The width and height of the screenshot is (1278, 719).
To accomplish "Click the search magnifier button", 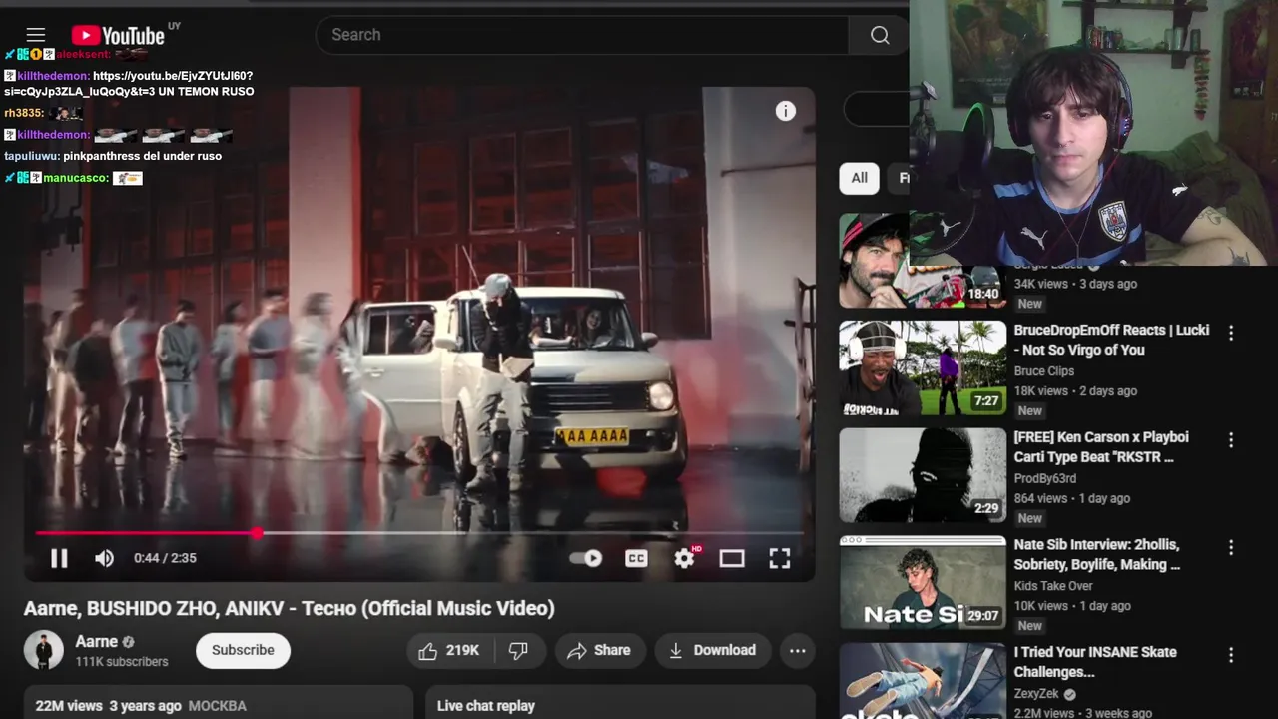I will (879, 35).
